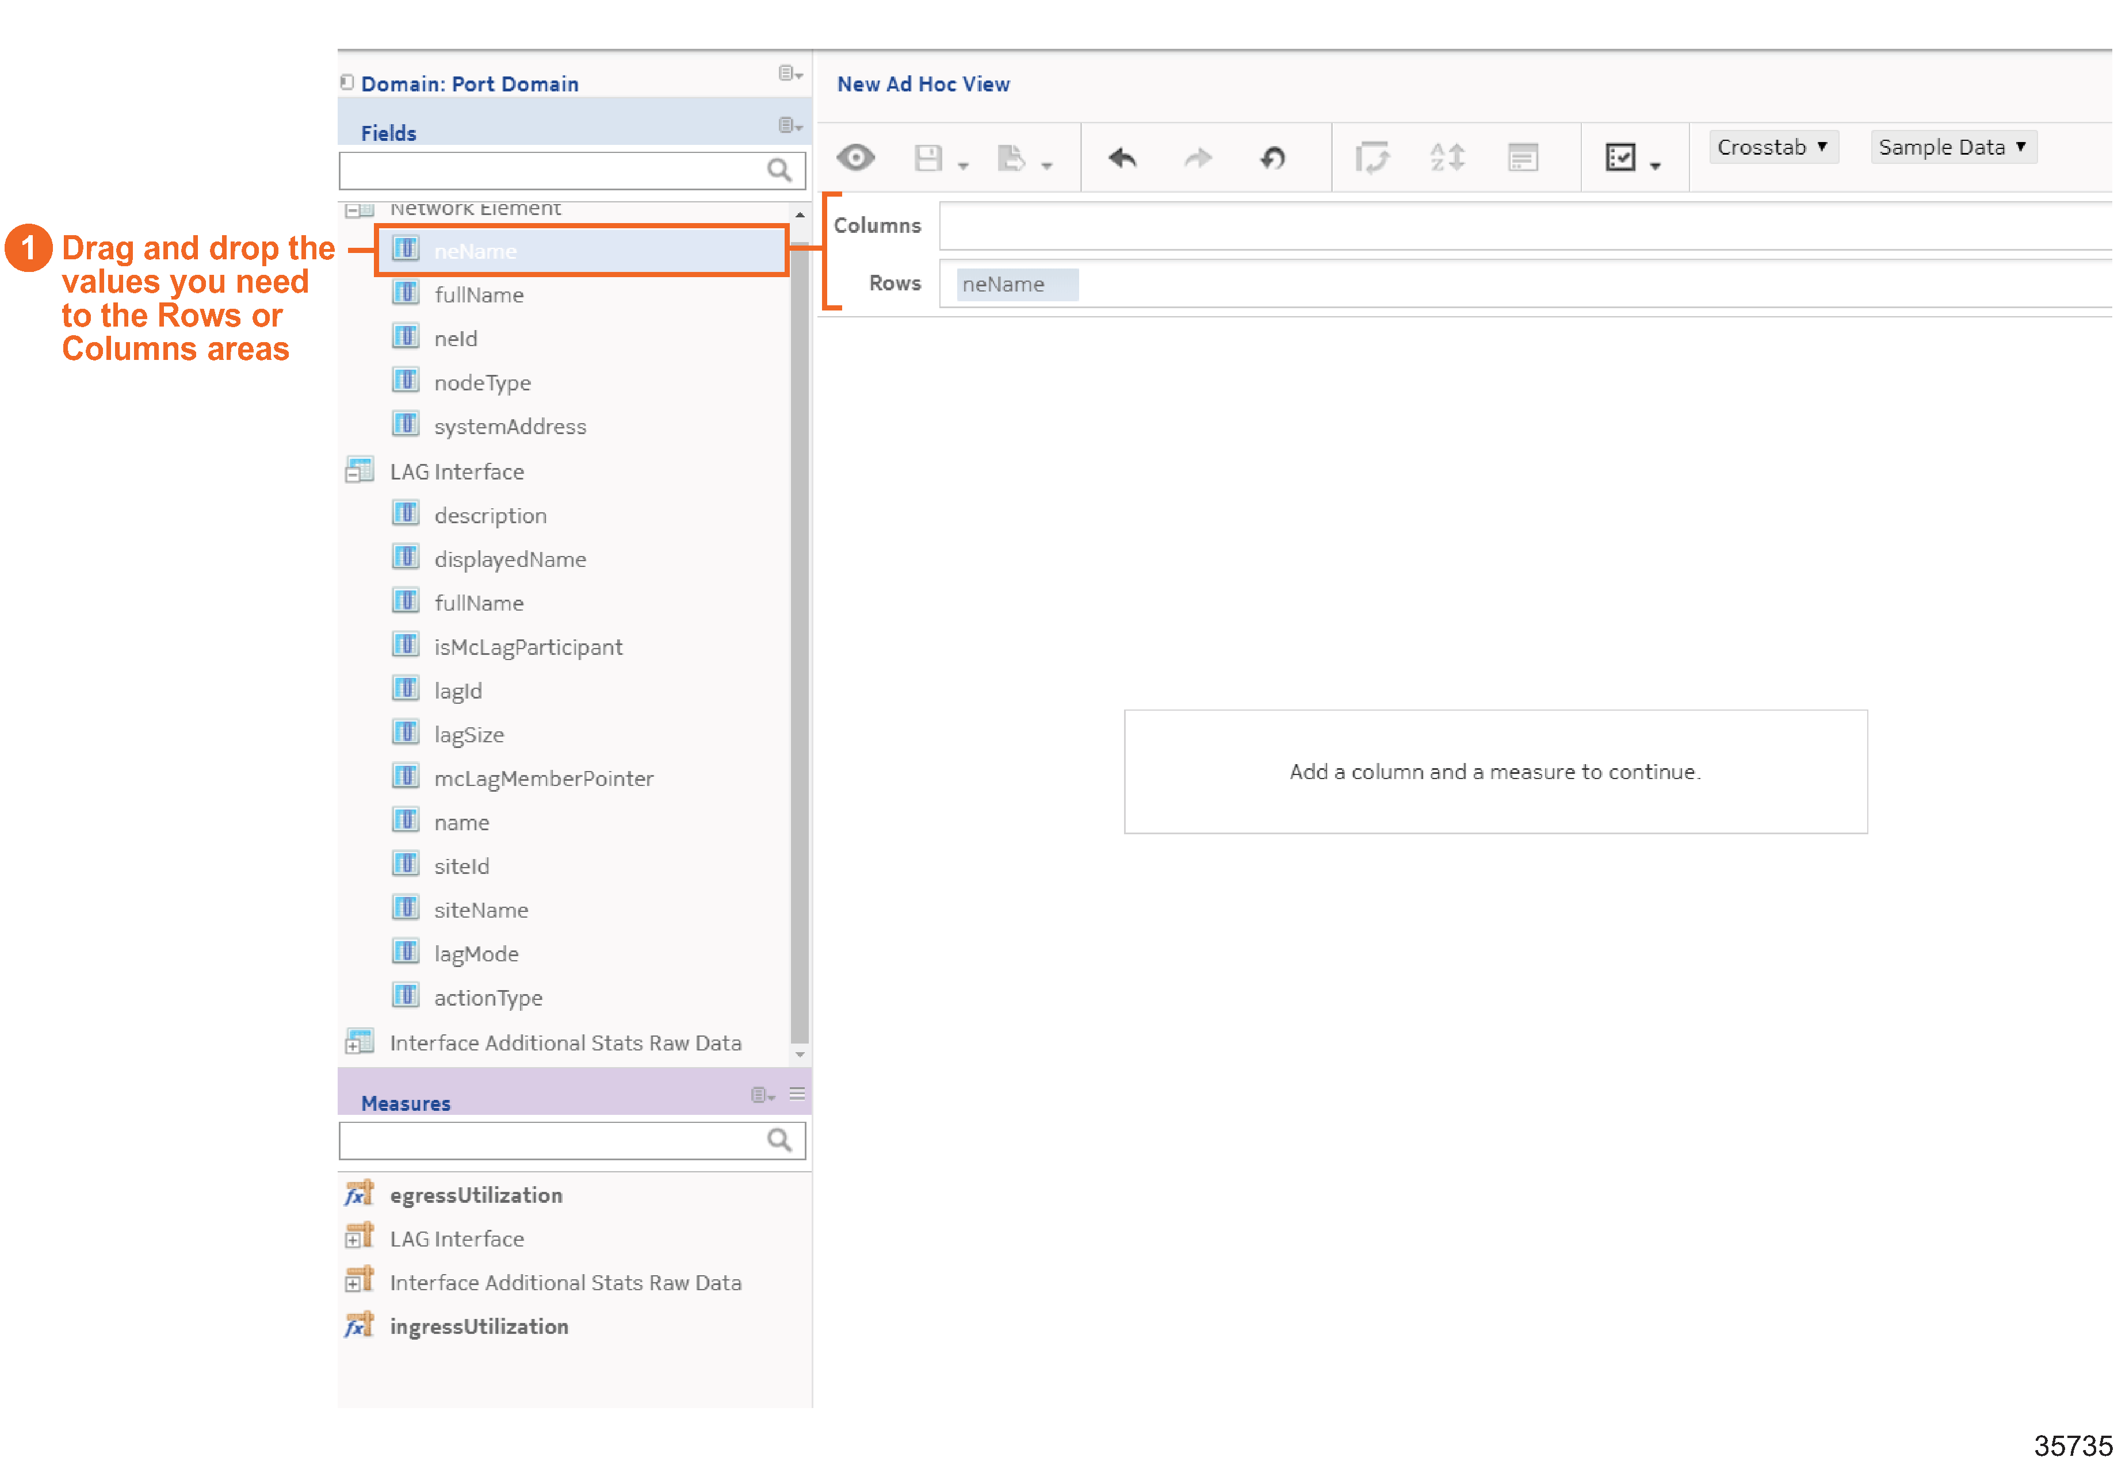Click the eye preview mode icon
This screenshot has width=2114, height=1465.
coord(855,158)
